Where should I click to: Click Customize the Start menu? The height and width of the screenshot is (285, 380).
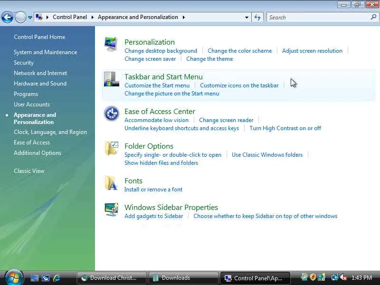[x=157, y=85]
